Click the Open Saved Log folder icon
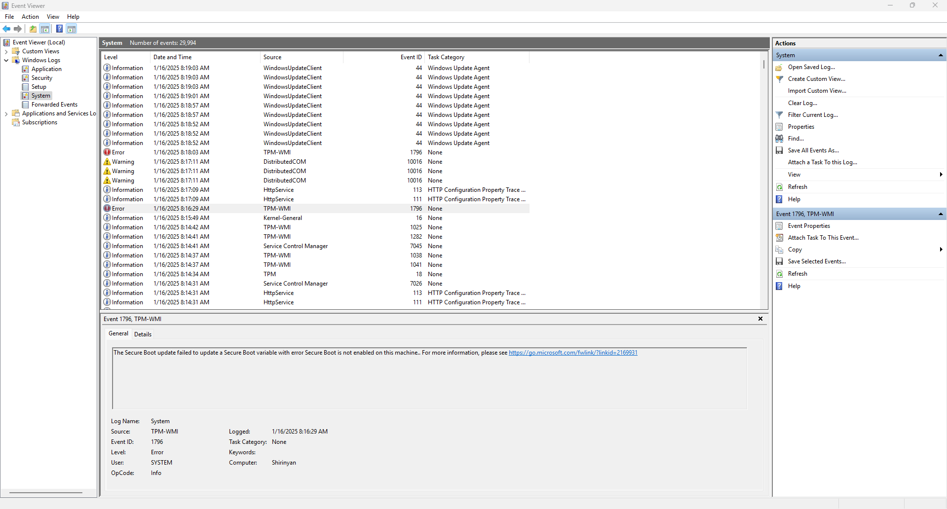The image size is (947, 509). (x=779, y=67)
